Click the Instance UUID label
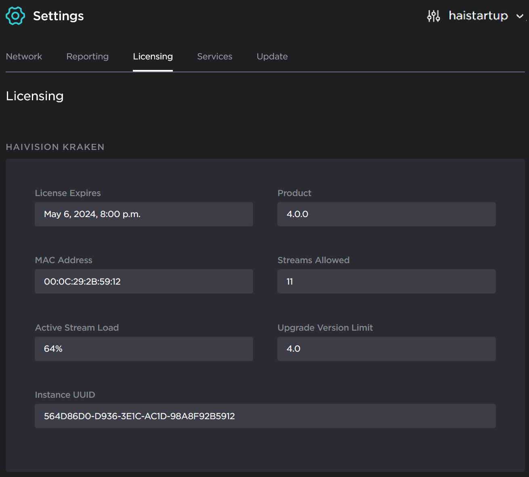This screenshot has height=477, width=529. 65,395
